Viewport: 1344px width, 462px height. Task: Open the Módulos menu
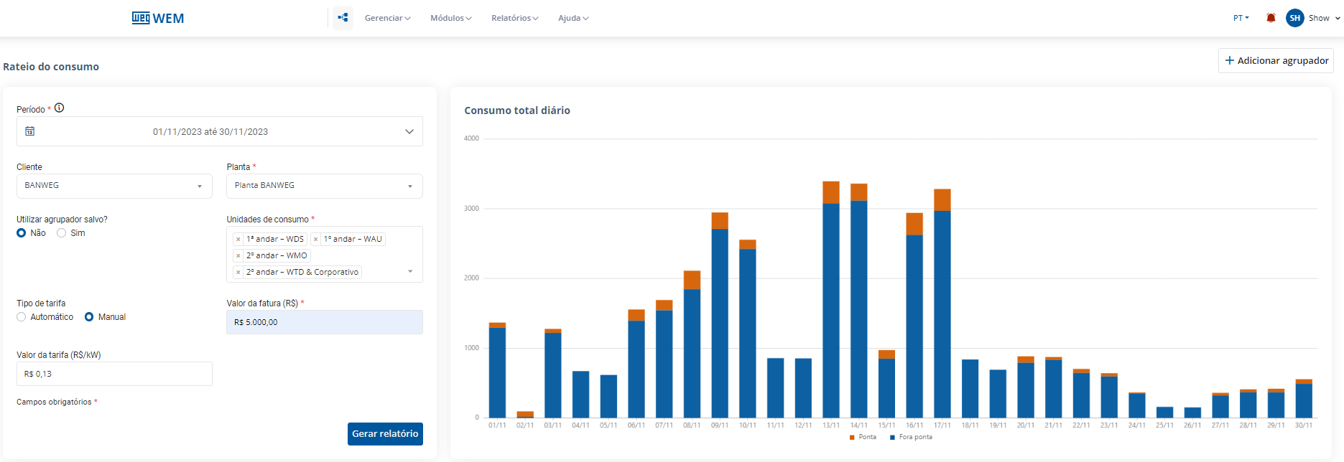[x=450, y=18]
